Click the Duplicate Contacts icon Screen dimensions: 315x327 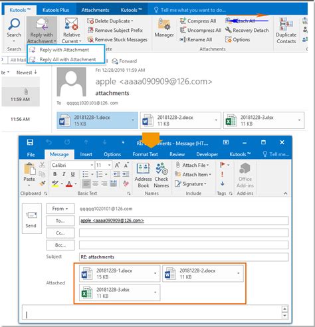click(x=286, y=24)
